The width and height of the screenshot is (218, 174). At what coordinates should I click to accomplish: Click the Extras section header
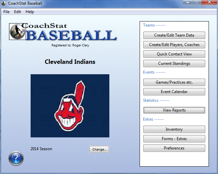[x=153, y=119]
